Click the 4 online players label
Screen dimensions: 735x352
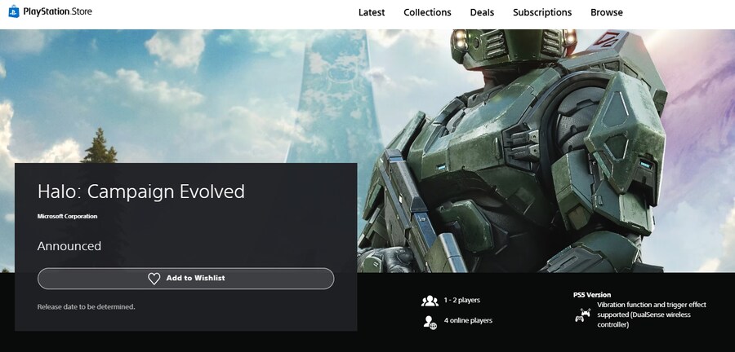coord(468,320)
